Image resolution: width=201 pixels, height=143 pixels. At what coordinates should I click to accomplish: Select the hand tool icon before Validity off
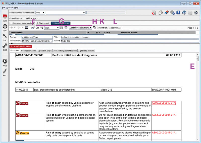pos(95,28)
